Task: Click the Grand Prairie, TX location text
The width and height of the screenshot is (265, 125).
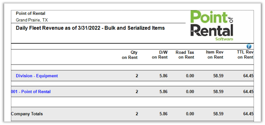Action: point(32,20)
